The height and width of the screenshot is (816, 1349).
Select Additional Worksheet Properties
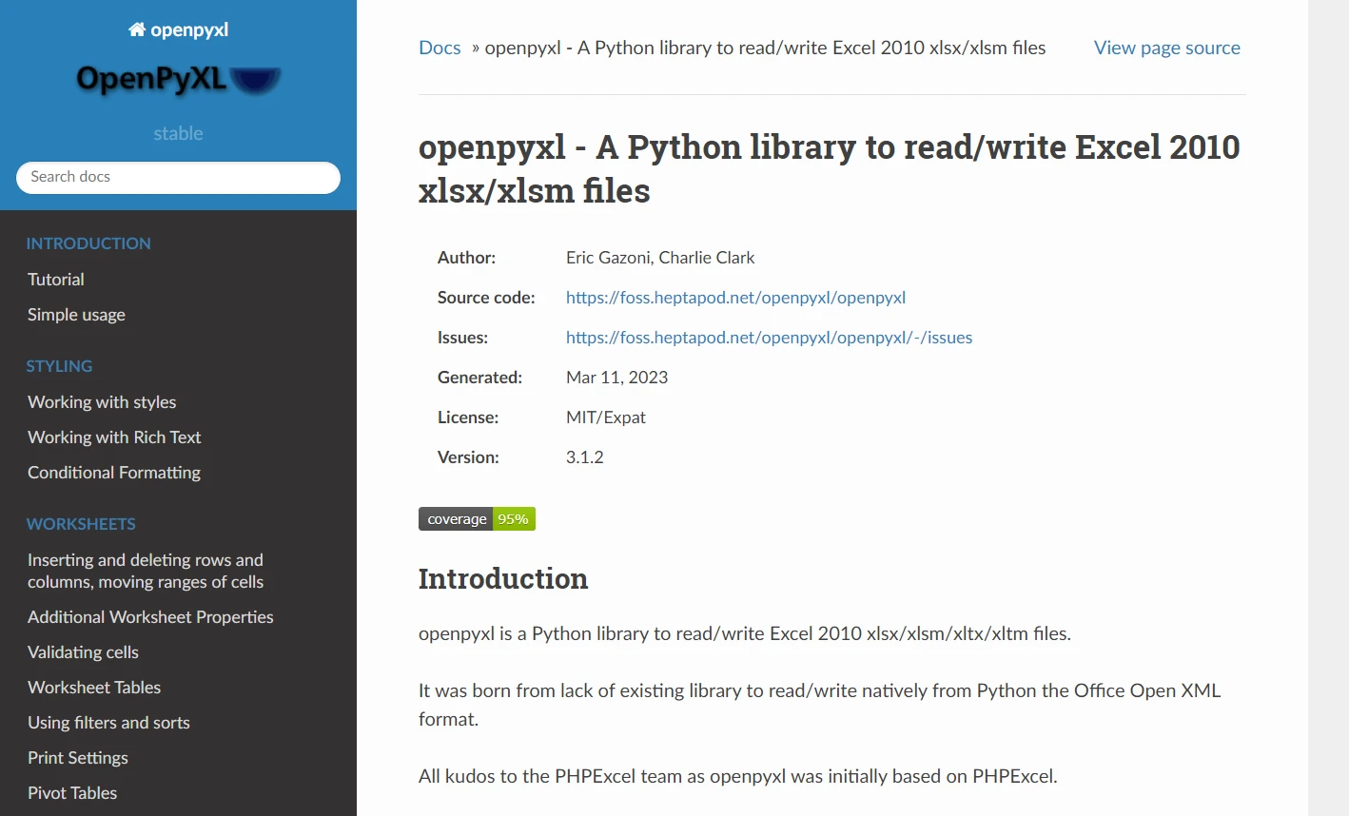tap(150, 617)
